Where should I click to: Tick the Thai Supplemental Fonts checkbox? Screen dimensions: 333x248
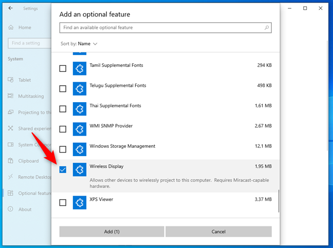tap(63, 109)
